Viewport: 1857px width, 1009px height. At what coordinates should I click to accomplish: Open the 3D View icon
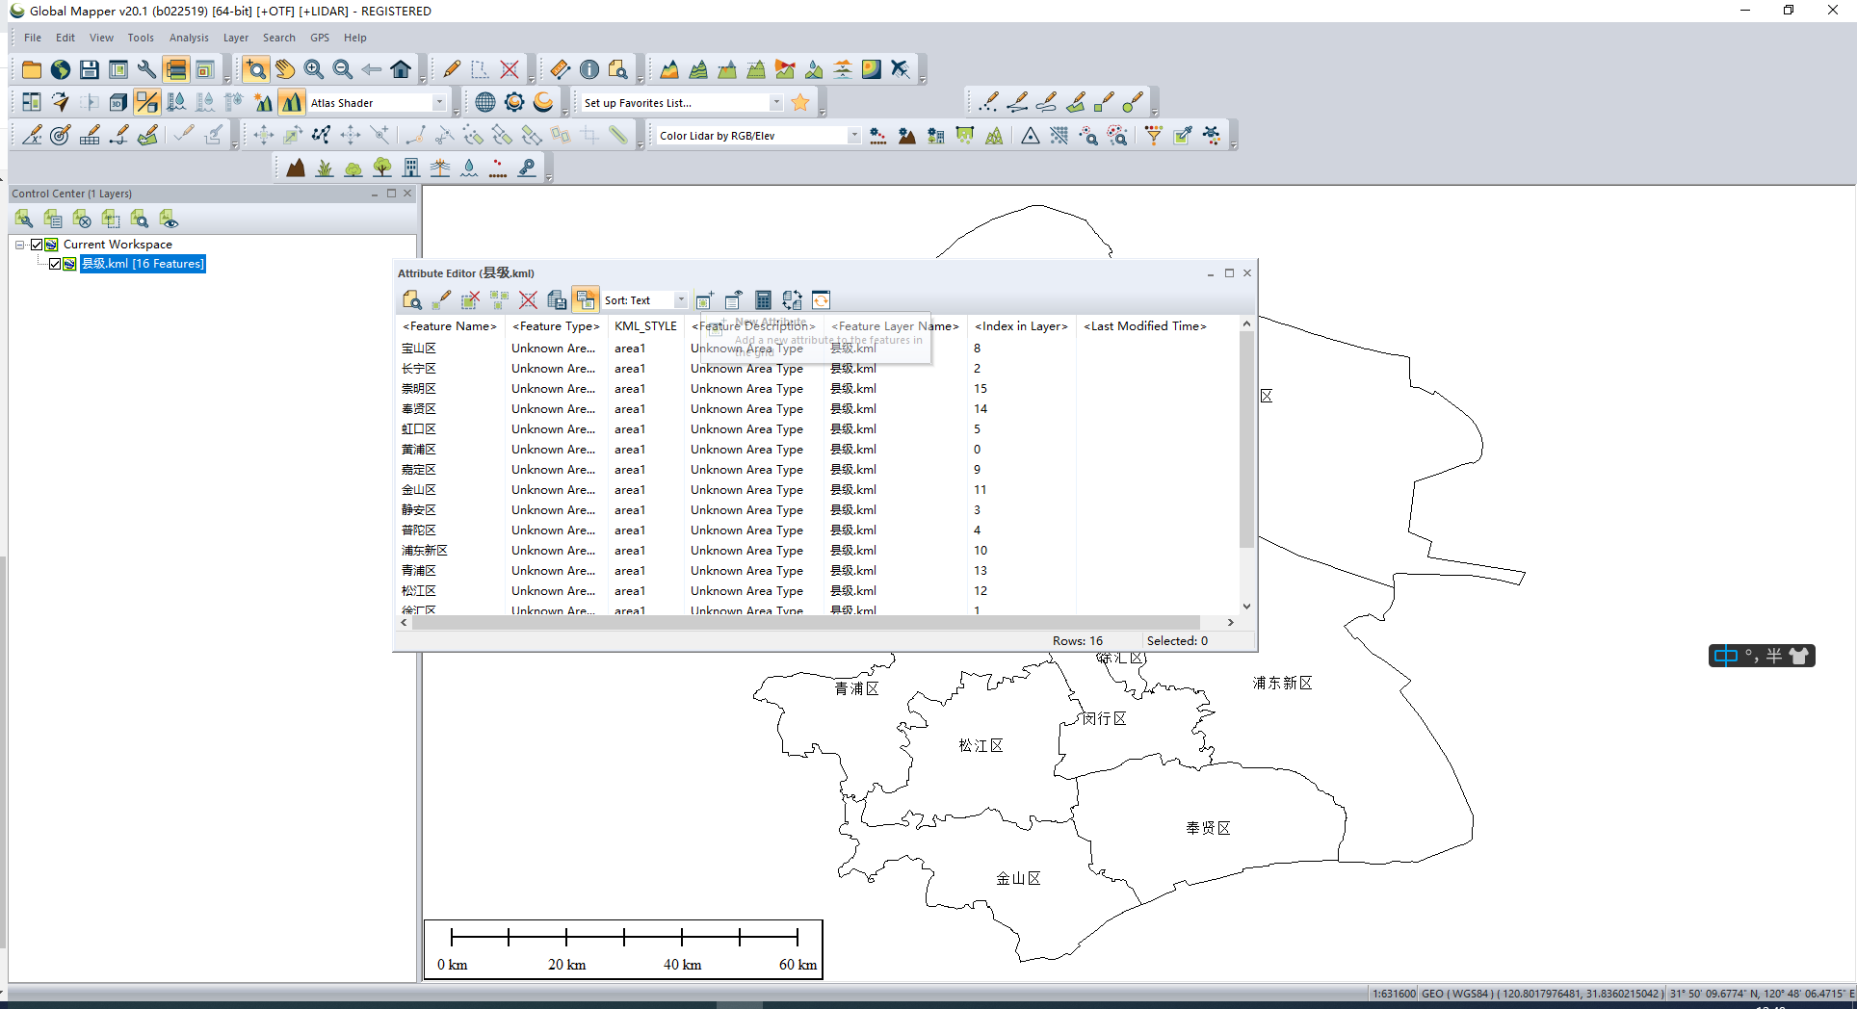pos(117,101)
